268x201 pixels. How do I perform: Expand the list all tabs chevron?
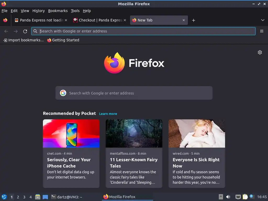click(x=263, y=20)
